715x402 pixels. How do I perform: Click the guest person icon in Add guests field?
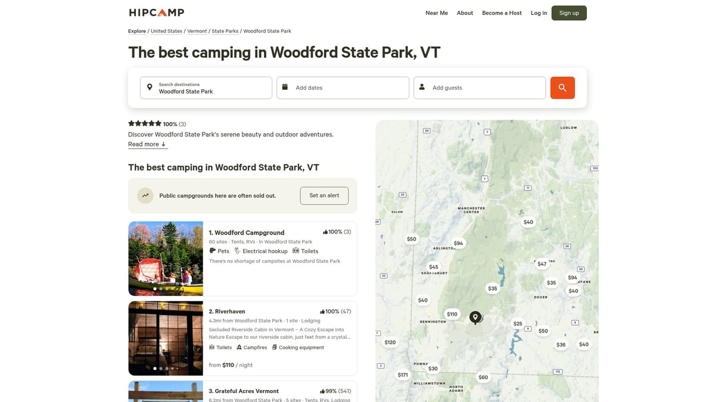422,86
